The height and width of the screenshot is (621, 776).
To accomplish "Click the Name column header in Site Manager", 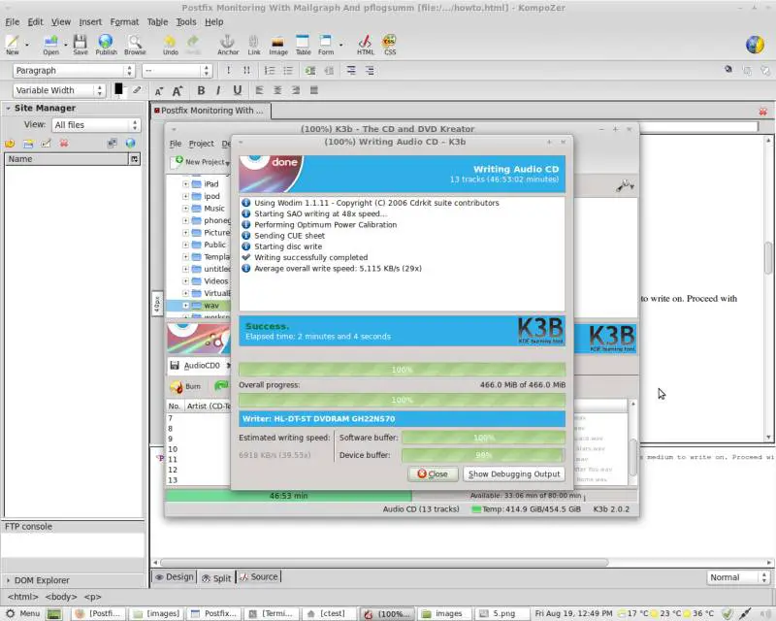I will point(66,159).
